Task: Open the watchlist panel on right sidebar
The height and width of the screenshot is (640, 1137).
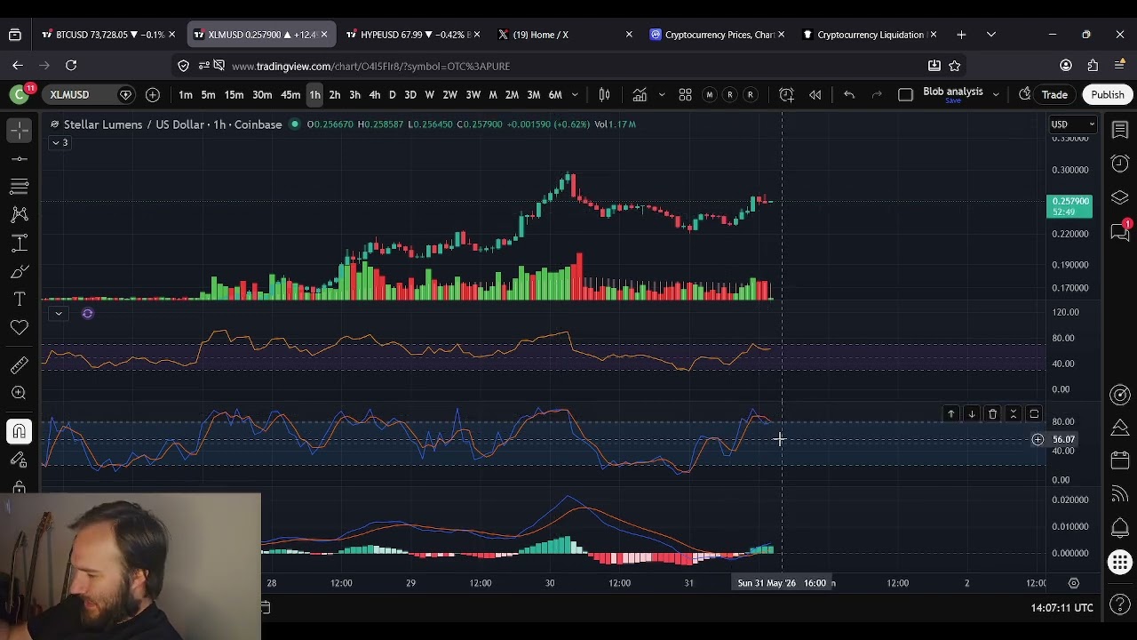Action: tap(1120, 130)
